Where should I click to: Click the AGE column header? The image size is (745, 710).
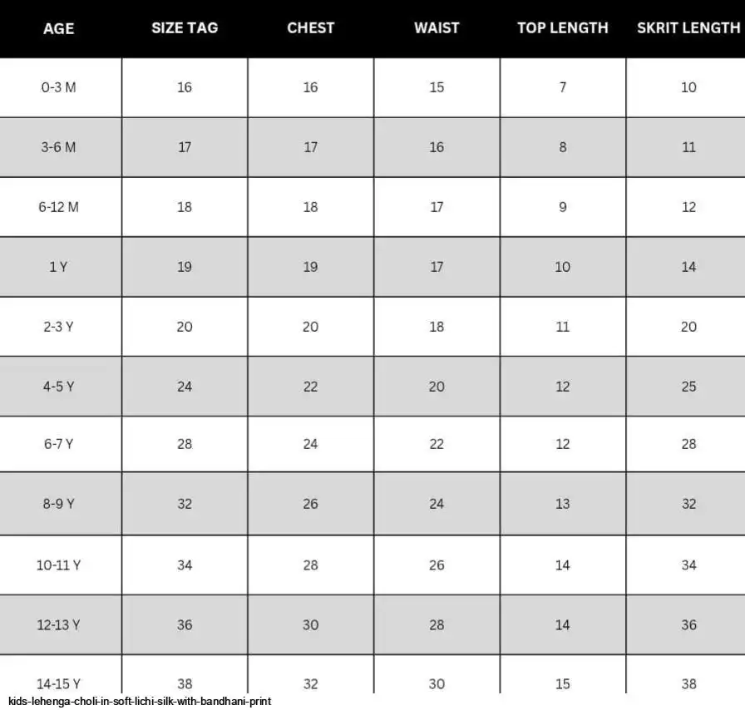point(58,28)
